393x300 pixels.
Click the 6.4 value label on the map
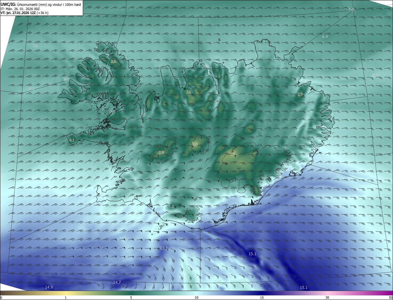tap(325, 37)
